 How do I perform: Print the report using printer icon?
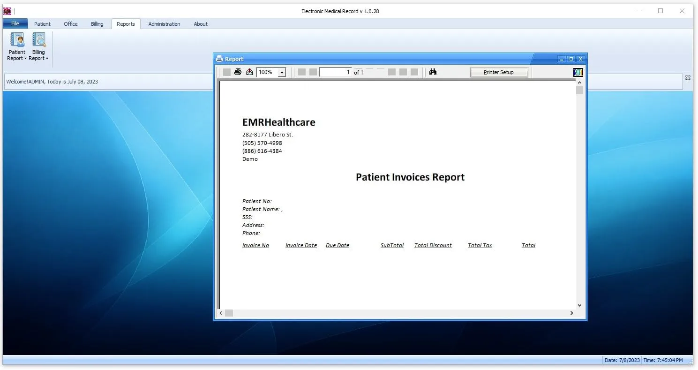click(x=238, y=72)
